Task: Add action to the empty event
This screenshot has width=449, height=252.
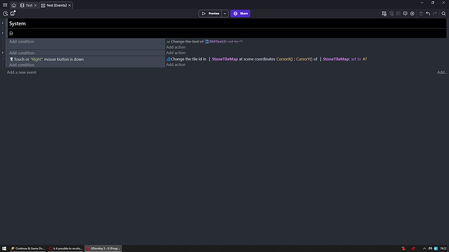Action: (x=176, y=53)
